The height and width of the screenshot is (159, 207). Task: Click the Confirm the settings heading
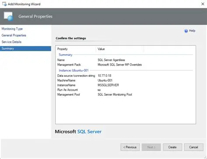coord(71,38)
